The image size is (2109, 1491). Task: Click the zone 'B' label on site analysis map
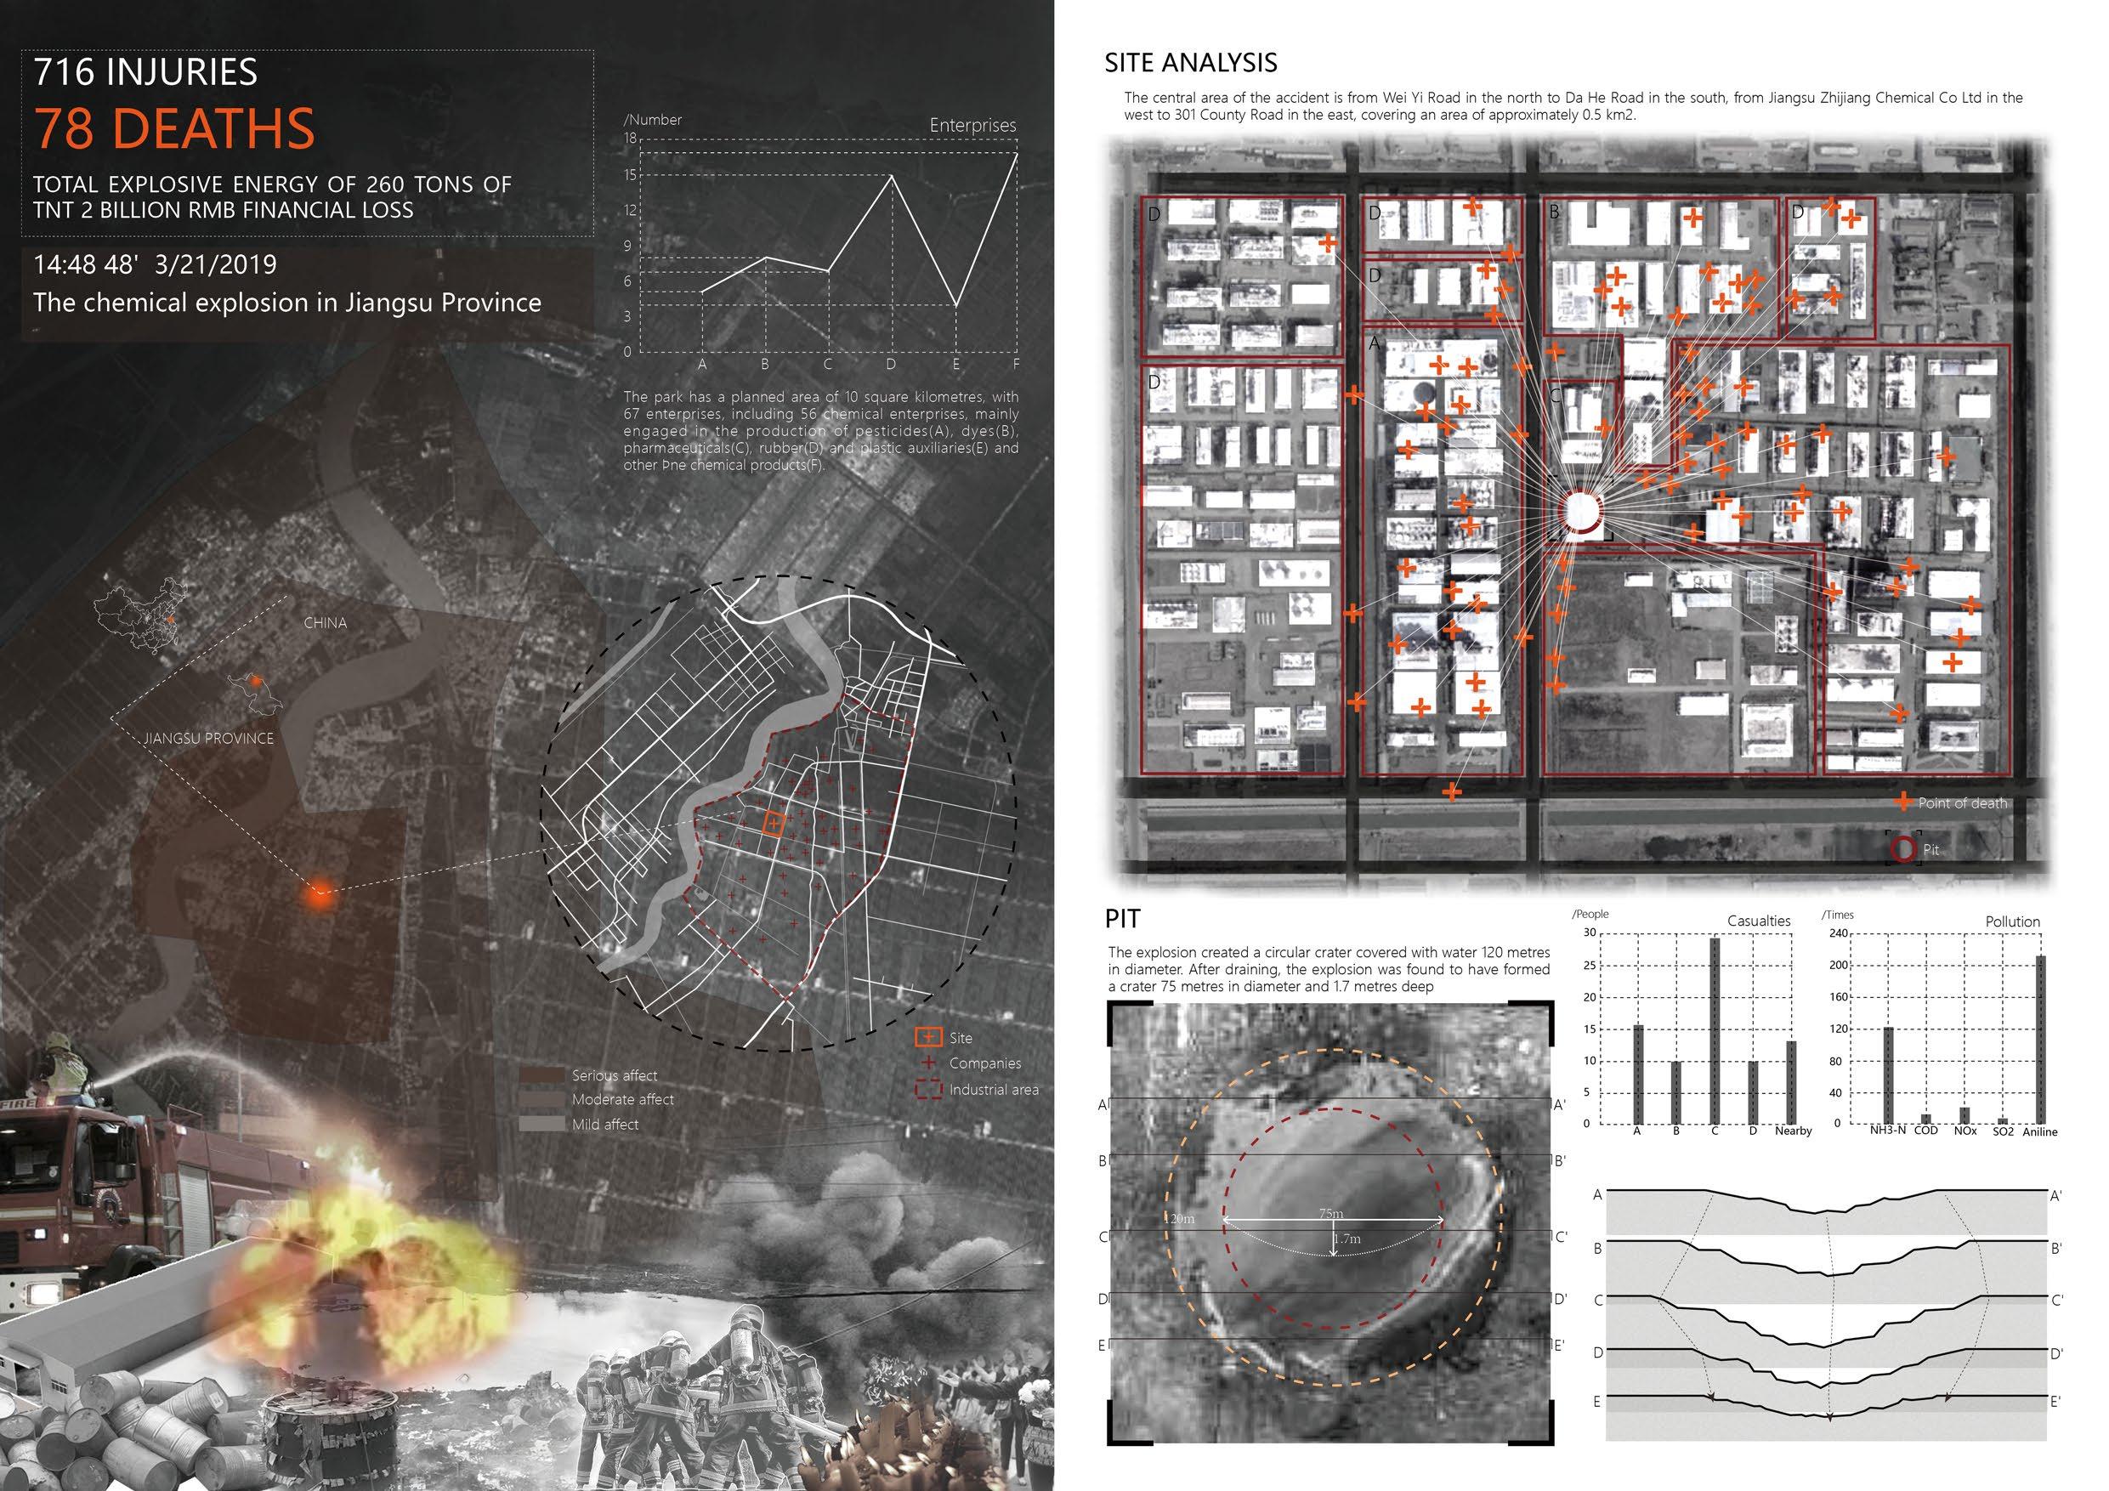(x=1554, y=213)
